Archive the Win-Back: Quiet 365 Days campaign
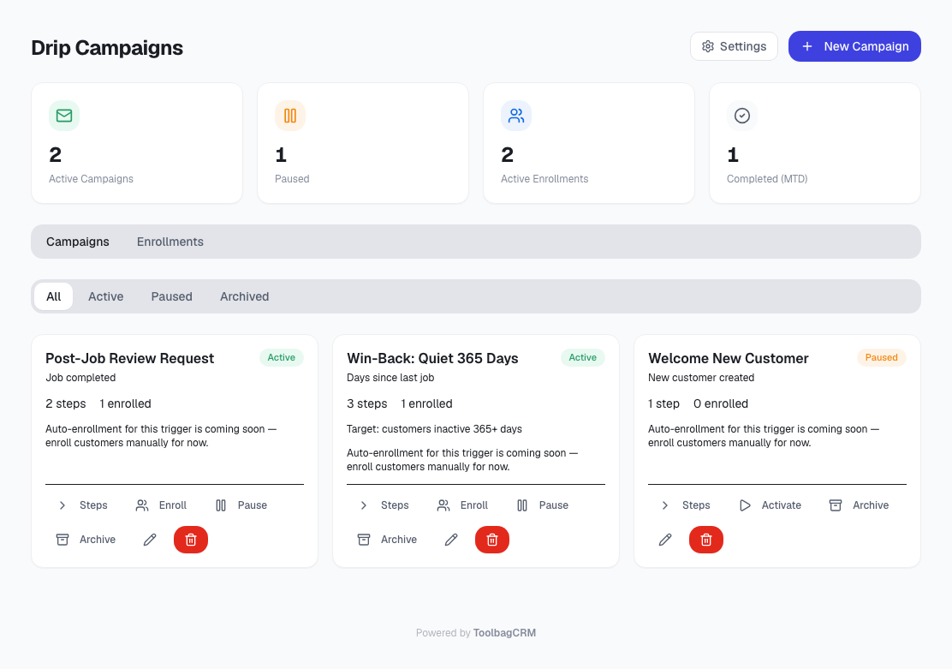This screenshot has height=669, width=952. (387, 540)
